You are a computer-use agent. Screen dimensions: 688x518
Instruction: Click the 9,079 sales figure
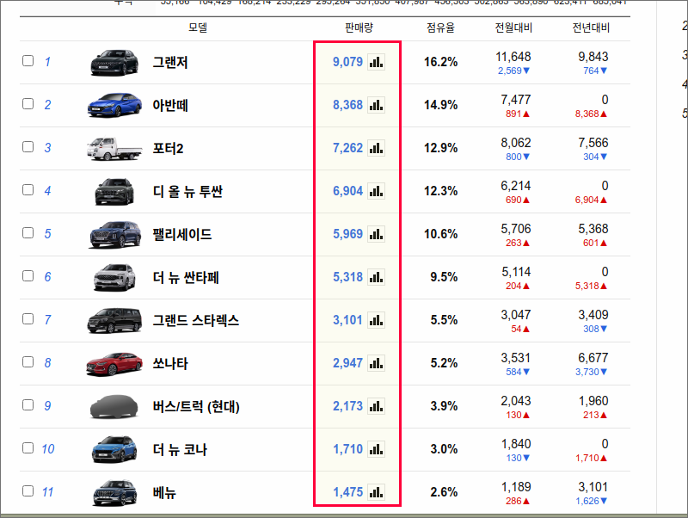coord(347,62)
